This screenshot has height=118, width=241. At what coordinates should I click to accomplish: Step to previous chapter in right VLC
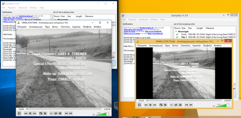(186, 105)
